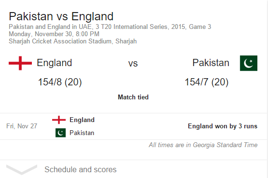Open the Schedule and scores section label

(x=81, y=170)
